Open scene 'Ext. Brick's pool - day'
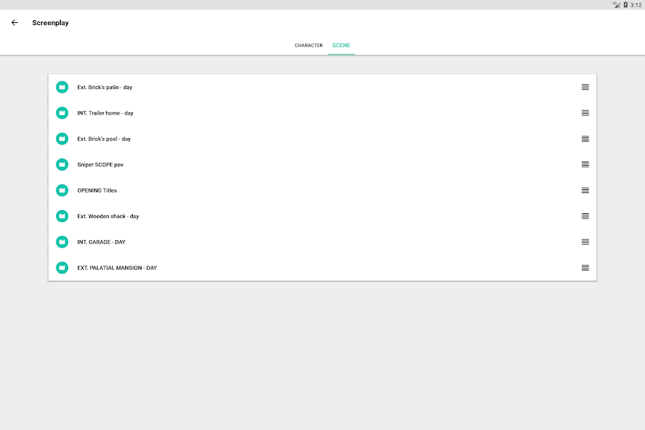The height and width of the screenshot is (430, 645). tap(322, 139)
